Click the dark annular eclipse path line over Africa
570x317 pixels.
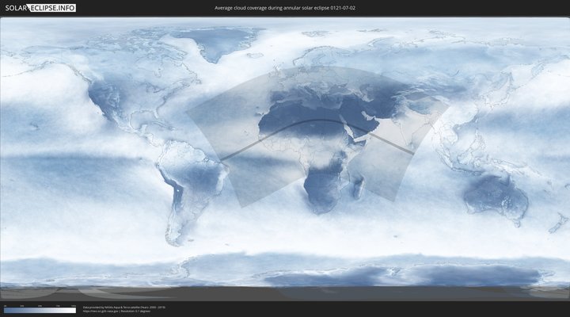(x=317, y=120)
